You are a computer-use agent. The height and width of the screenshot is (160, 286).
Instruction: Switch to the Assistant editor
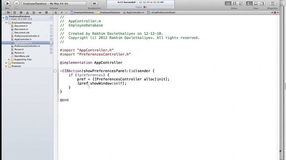coord(234,4)
